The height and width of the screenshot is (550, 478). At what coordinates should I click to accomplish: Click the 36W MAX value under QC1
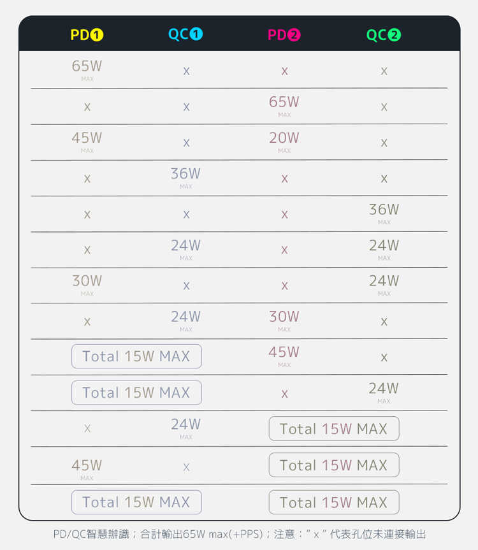[185, 177]
